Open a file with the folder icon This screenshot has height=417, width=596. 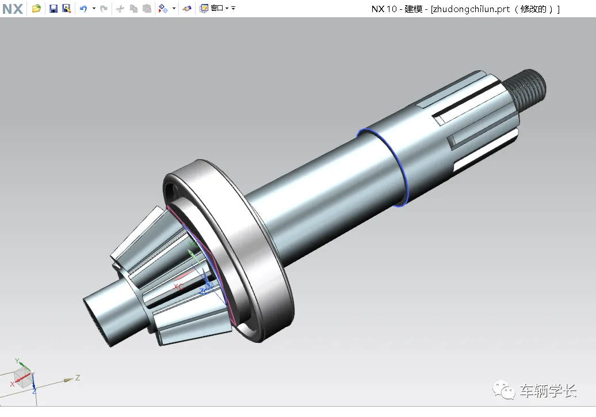(x=36, y=9)
